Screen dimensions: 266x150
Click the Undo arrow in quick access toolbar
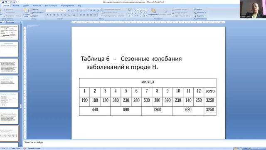(6, 2)
